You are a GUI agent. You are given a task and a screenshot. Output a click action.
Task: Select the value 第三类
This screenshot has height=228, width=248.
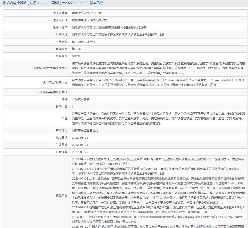click(x=76, y=49)
